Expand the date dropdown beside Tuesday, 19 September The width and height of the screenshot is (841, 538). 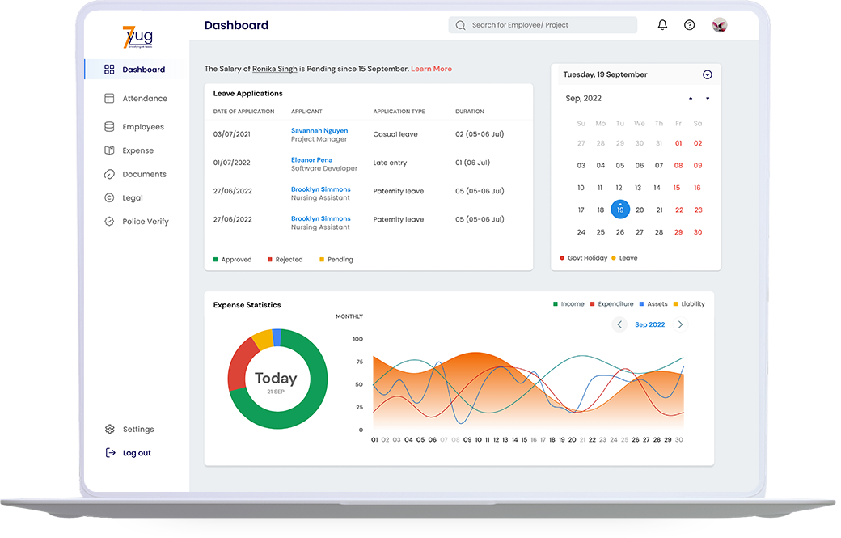point(707,74)
